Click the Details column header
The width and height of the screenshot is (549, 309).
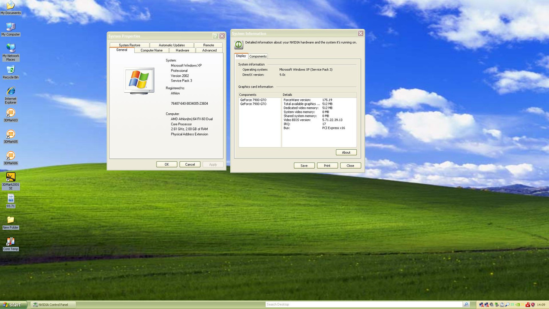coord(319,94)
